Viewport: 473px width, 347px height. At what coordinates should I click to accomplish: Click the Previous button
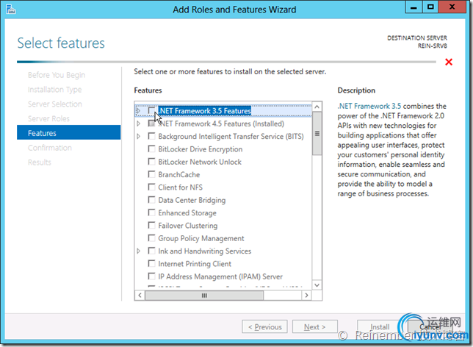click(x=264, y=326)
